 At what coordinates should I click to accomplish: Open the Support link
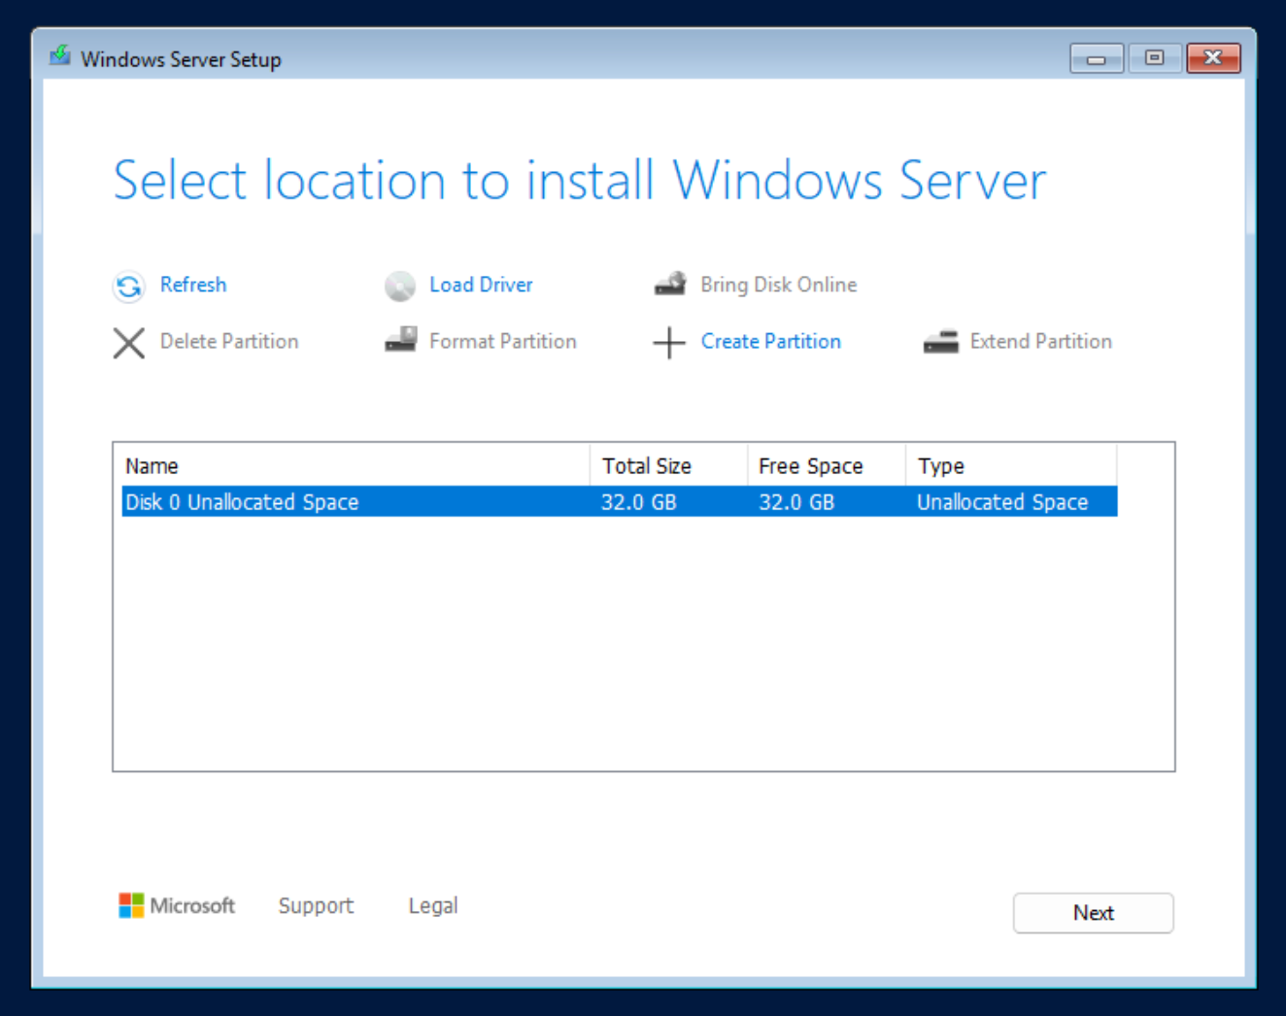click(316, 905)
